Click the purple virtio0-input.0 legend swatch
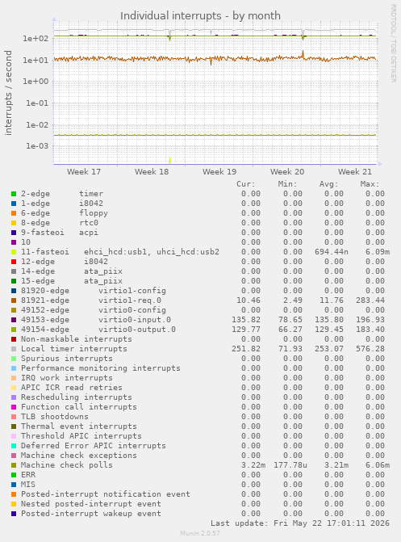 point(14,320)
